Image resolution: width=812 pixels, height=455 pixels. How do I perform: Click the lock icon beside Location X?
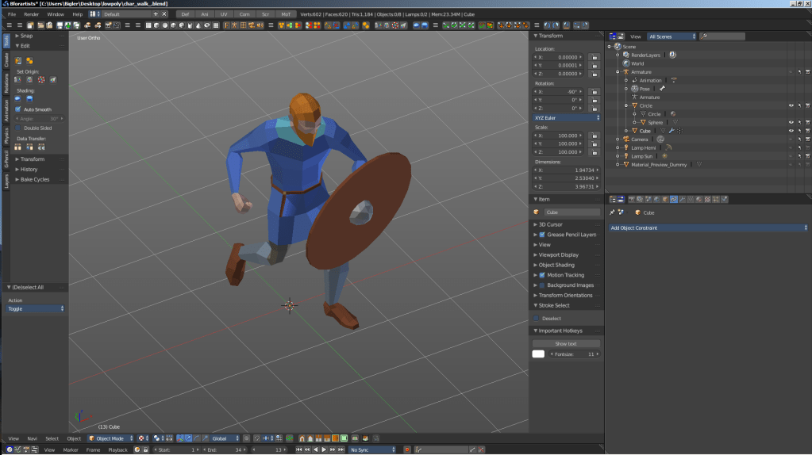pos(595,57)
